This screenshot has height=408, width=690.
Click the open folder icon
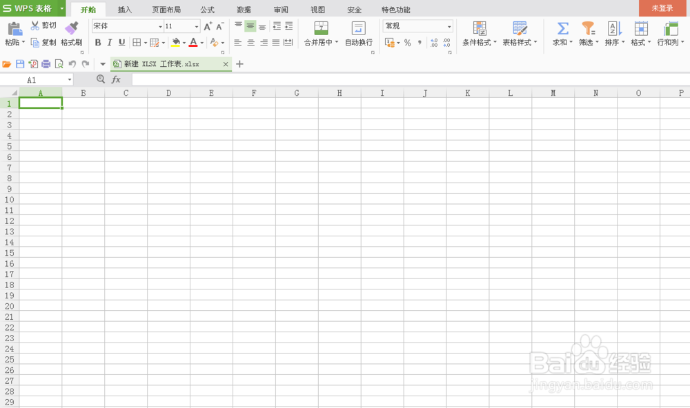(7, 64)
